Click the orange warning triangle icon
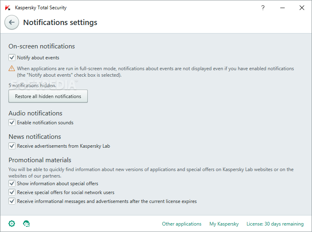The height and width of the screenshot is (232, 312). pos(12,68)
